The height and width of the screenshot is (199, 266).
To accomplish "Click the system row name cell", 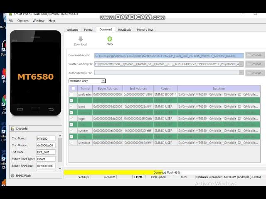I will [x=85, y=131].
